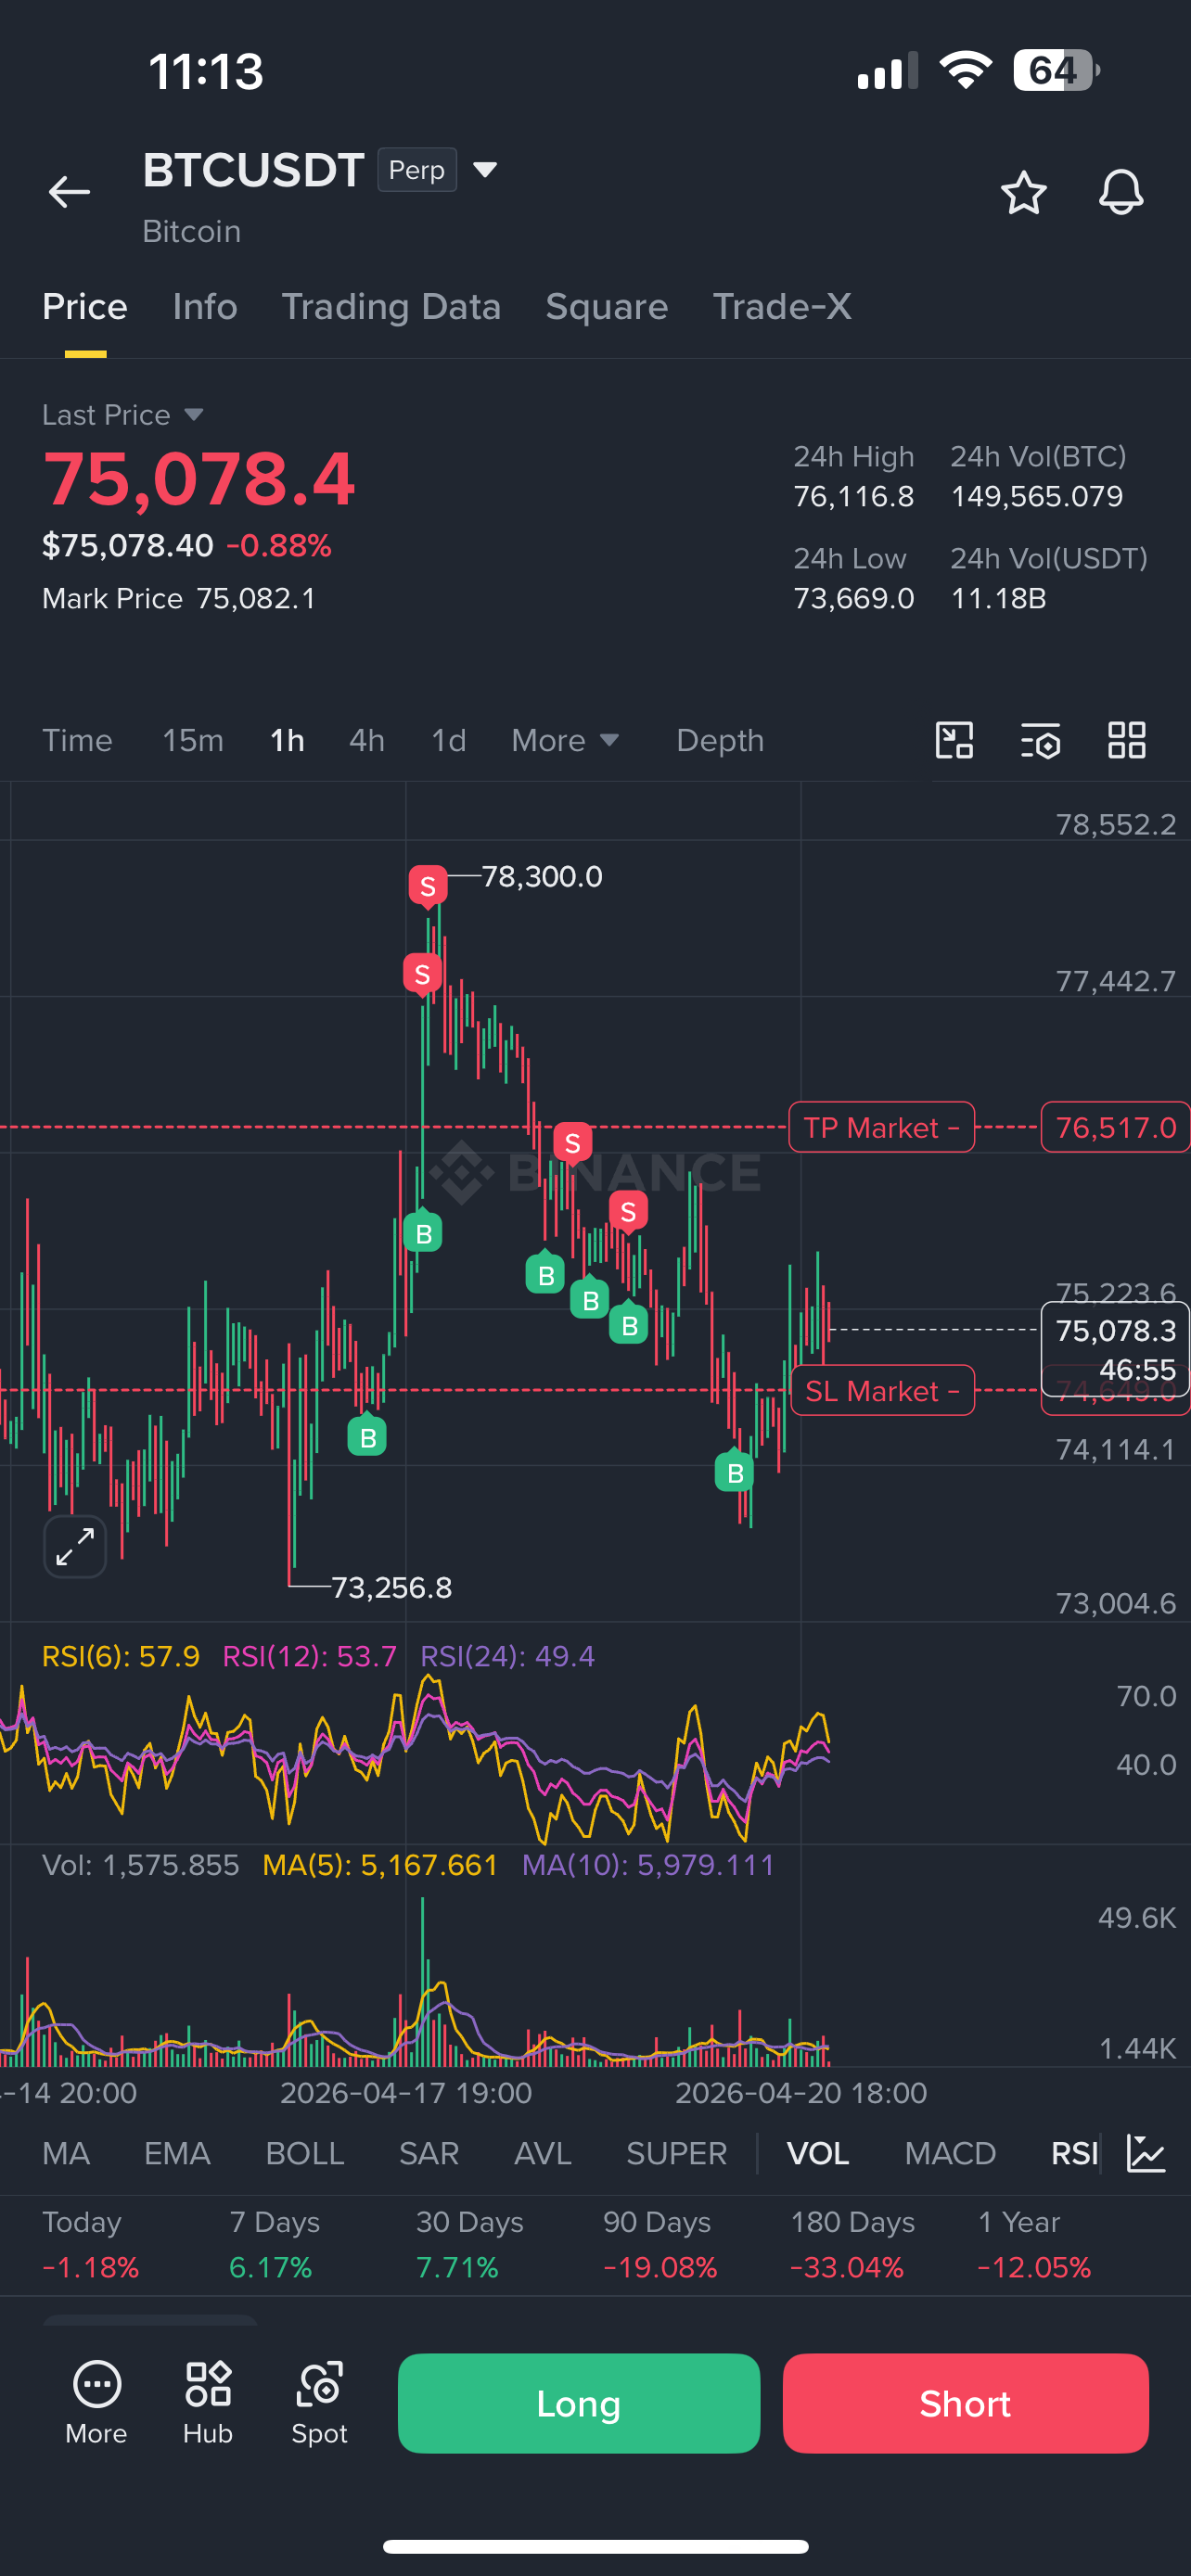Expand the More timeframes dropdown
The height and width of the screenshot is (2576, 1191).
point(566,741)
